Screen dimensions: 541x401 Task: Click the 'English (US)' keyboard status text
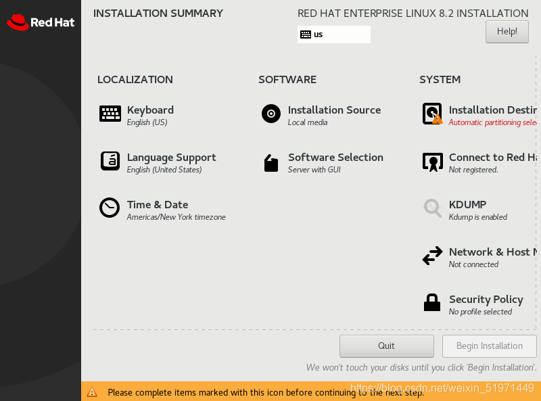147,122
